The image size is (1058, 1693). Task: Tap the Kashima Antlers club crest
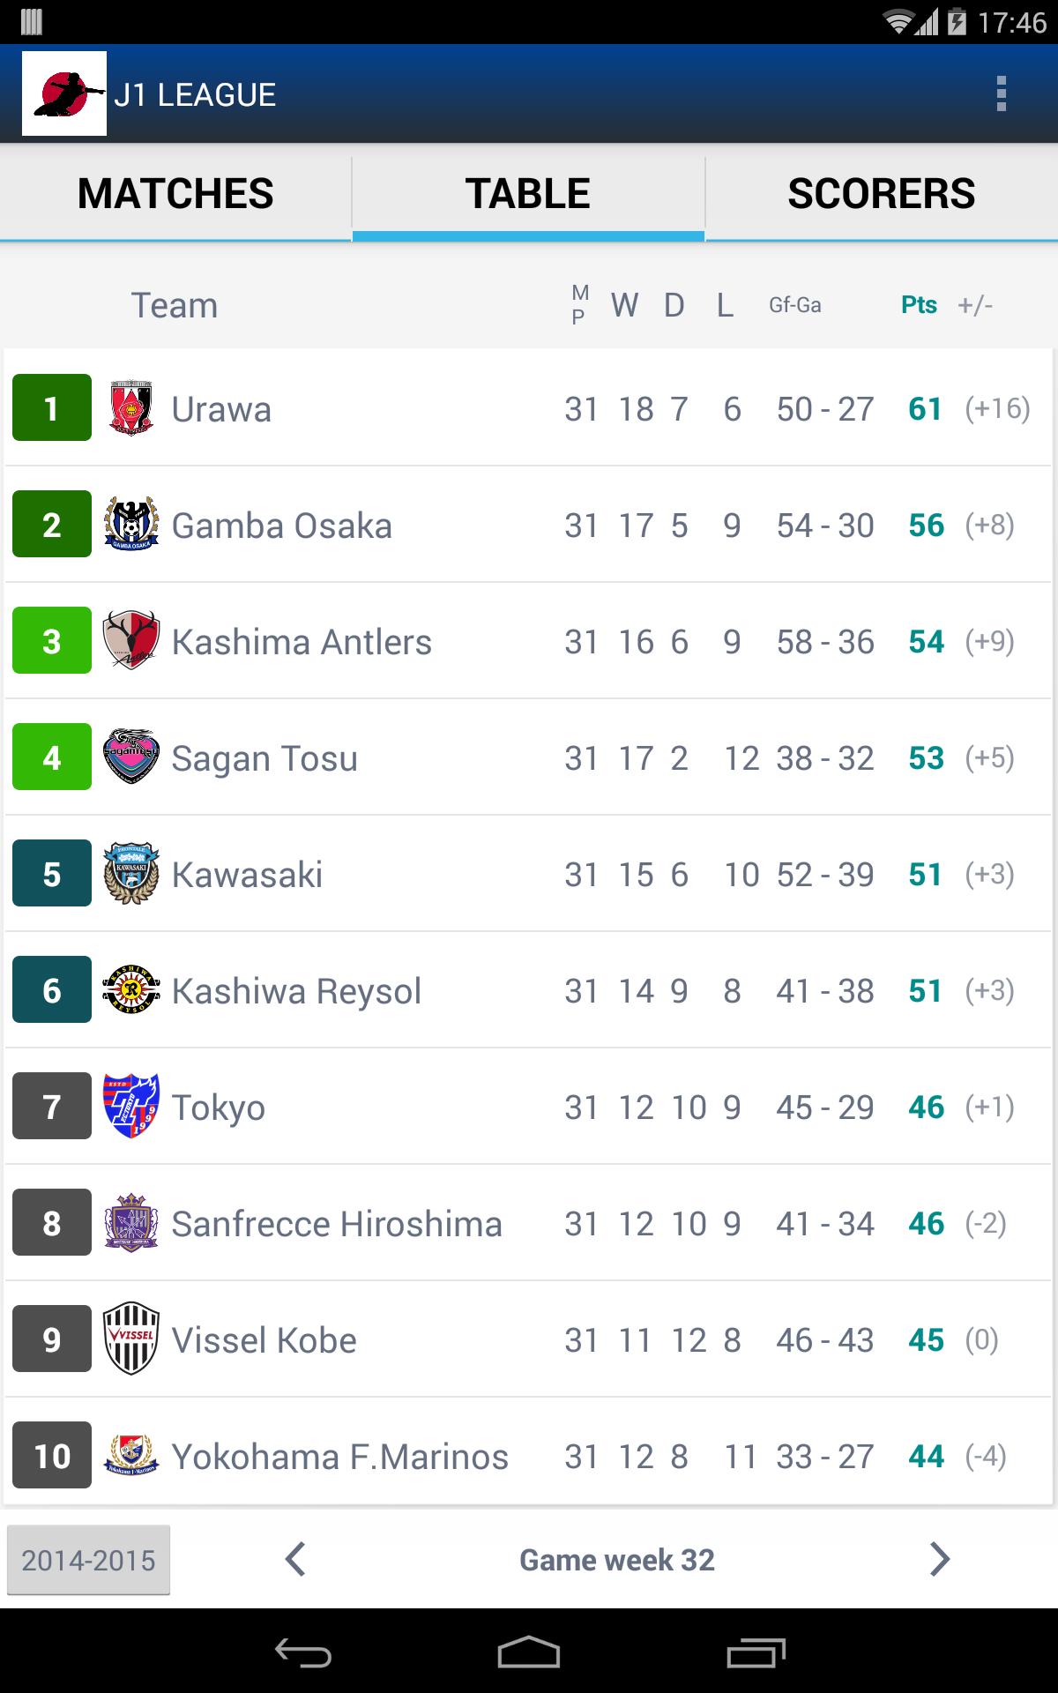tap(131, 640)
